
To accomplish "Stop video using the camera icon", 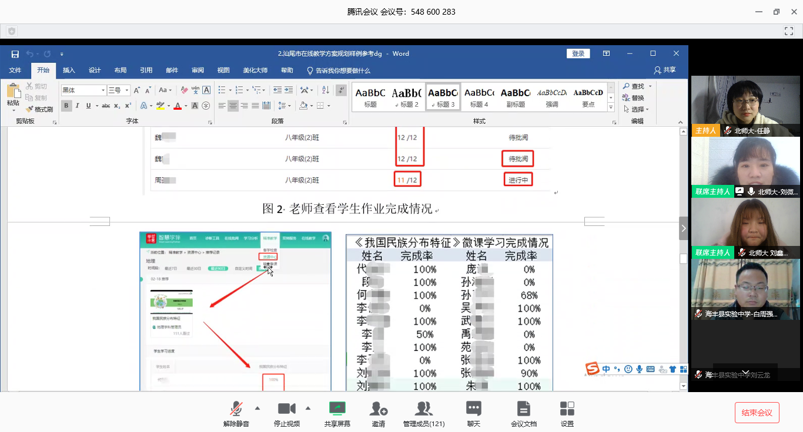I will tap(287, 413).
